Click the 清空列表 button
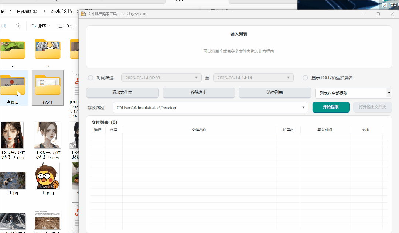 (x=275, y=93)
